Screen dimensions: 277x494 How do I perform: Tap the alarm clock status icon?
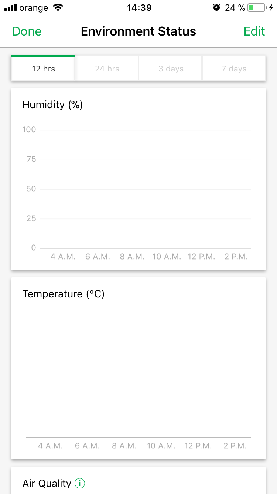click(x=217, y=7)
